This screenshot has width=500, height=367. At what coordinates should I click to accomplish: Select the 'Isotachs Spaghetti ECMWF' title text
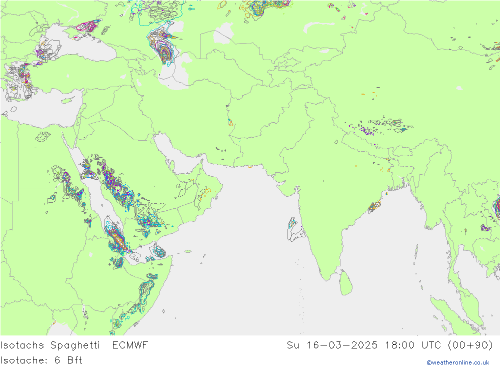tap(74, 345)
